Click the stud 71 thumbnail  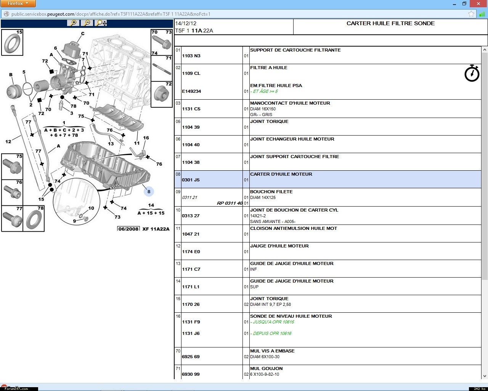point(162,68)
